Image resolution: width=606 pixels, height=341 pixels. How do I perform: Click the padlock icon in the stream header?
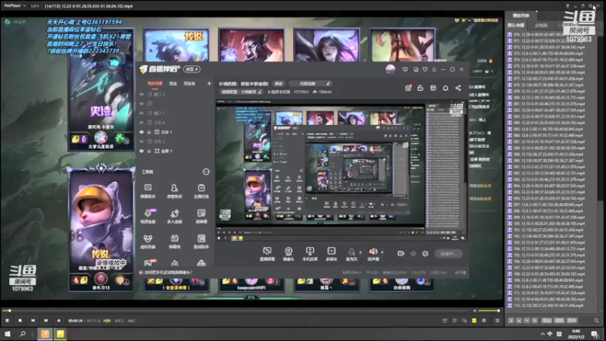[x=420, y=88]
